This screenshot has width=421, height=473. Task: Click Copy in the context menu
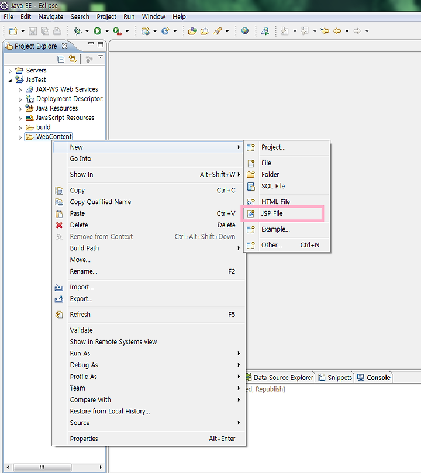tap(149, 191)
